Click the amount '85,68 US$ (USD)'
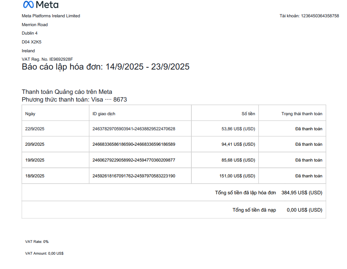 click(238, 160)
